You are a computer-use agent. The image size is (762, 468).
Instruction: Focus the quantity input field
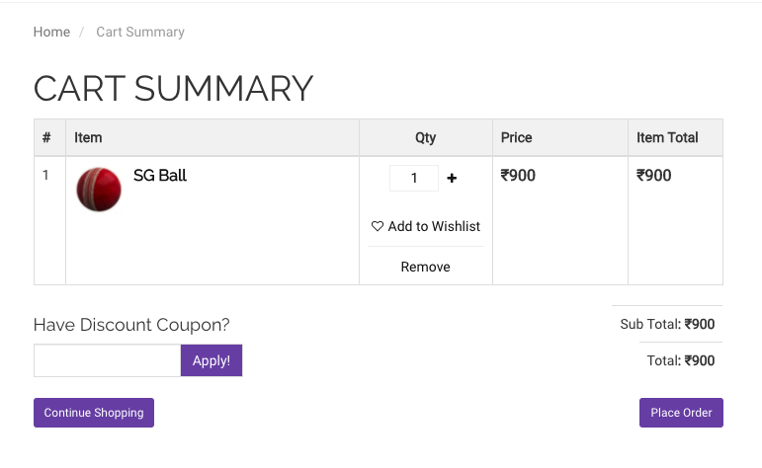point(414,178)
